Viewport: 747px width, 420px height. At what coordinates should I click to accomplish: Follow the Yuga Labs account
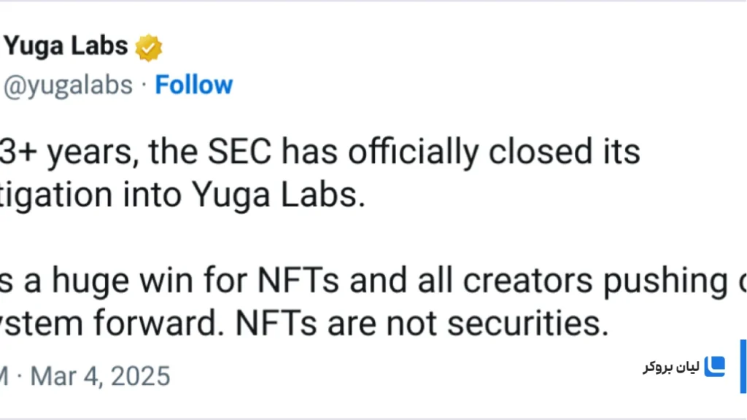tap(194, 85)
